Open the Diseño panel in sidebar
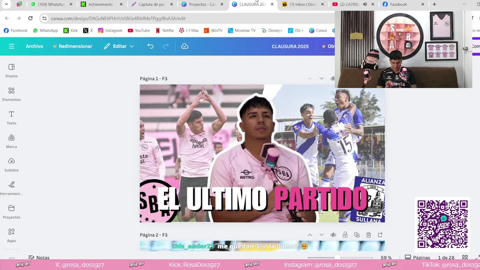The width and height of the screenshot is (480, 270). click(11, 70)
